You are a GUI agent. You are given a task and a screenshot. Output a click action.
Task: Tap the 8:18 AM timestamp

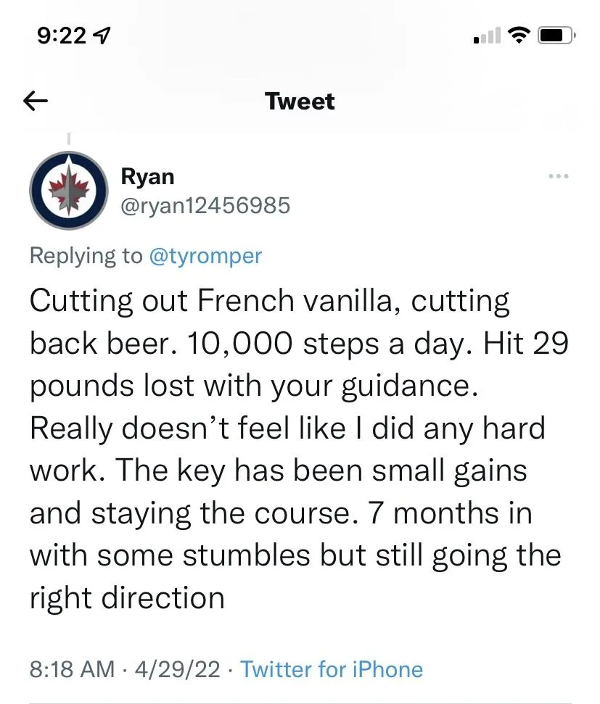coord(72,669)
